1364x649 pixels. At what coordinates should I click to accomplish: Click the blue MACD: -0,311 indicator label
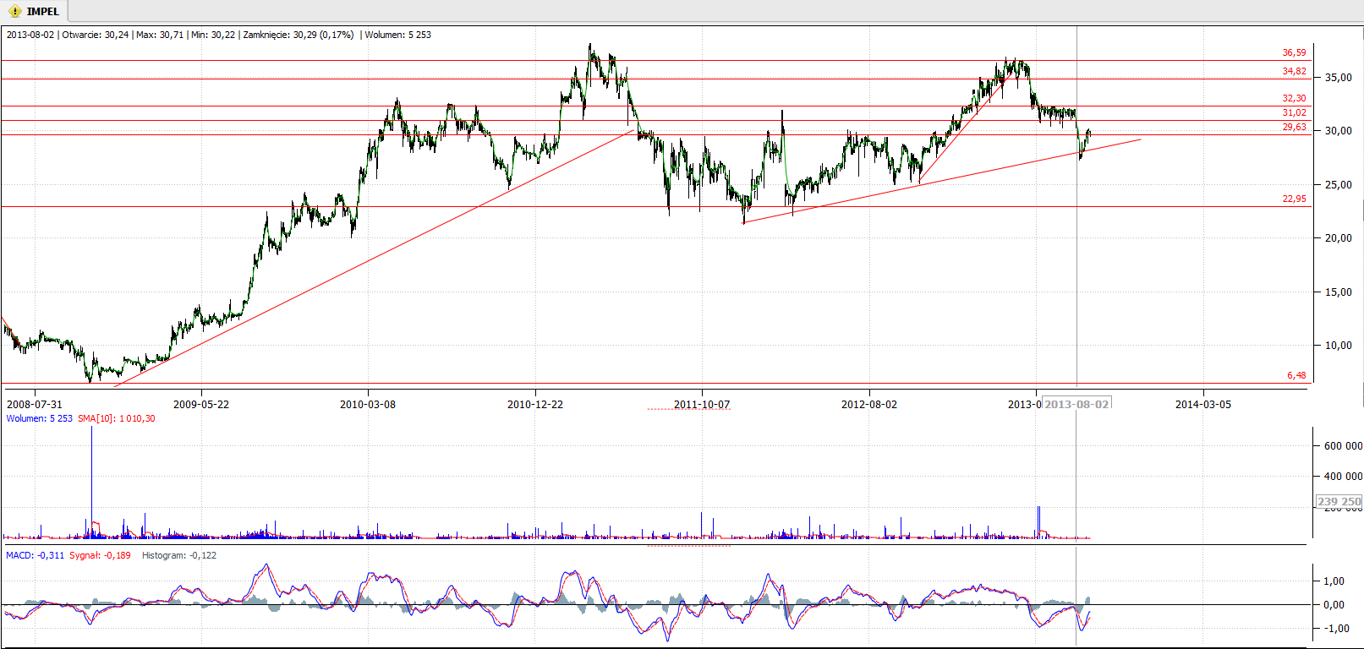pos(36,555)
